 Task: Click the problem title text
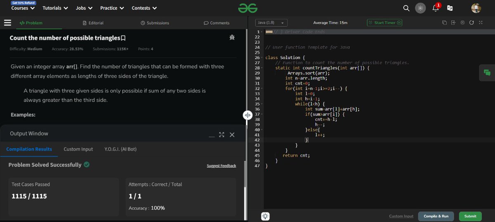pyautogui.click(x=65, y=38)
